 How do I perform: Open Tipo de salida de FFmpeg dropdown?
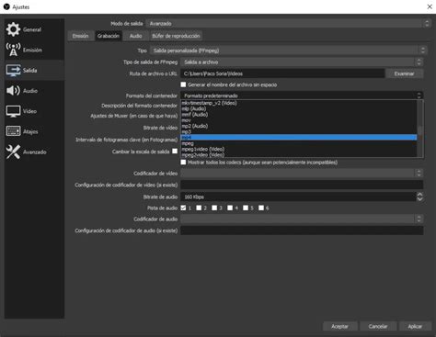(302, 62)
